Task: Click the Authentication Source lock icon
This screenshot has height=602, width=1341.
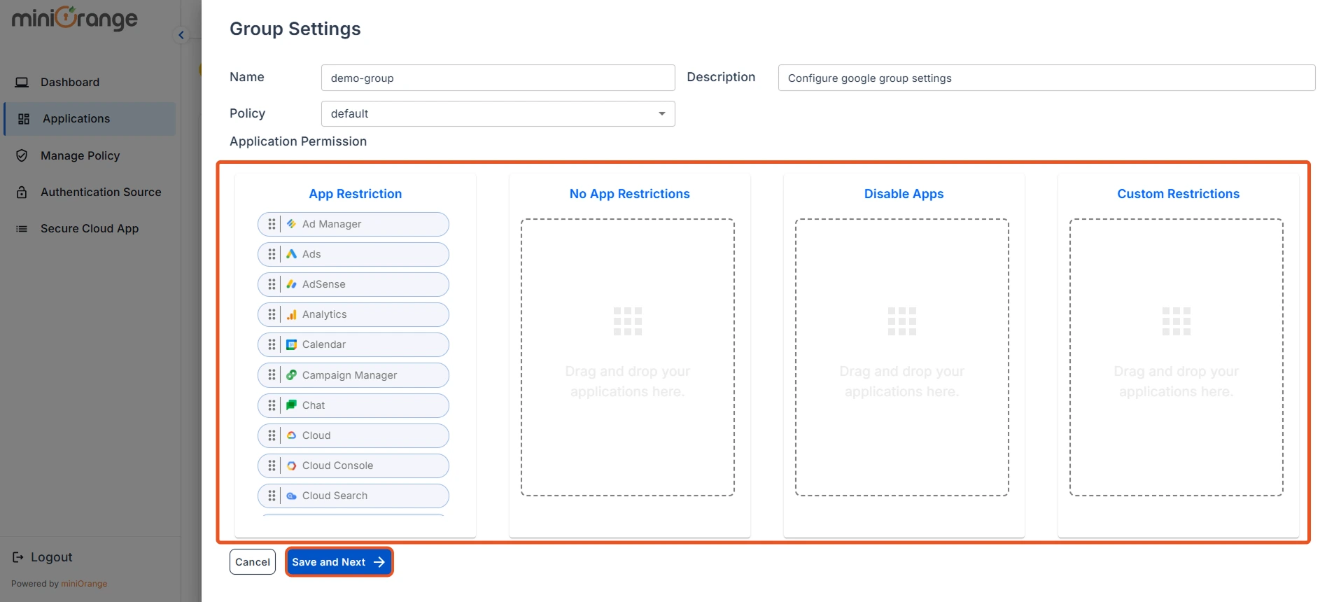Action: pos(22,192)
